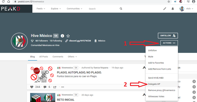Click the PeakD logo
Image resolution: width=197 pixels, height=102 pixels.
(11, 9)
